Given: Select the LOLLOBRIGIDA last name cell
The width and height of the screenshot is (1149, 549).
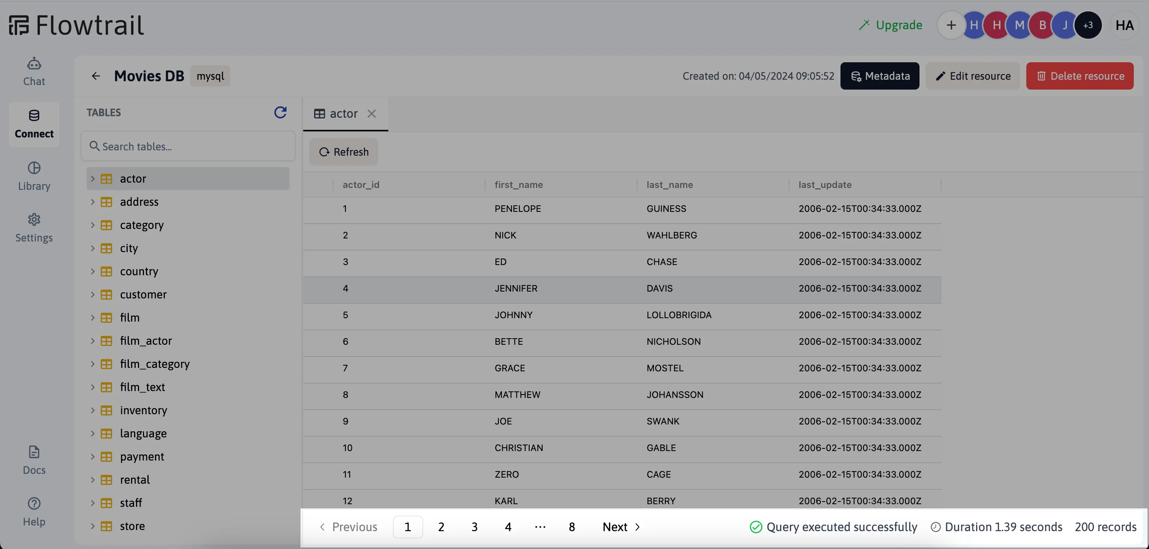Looking at the screenshot, I should [679, 315].
